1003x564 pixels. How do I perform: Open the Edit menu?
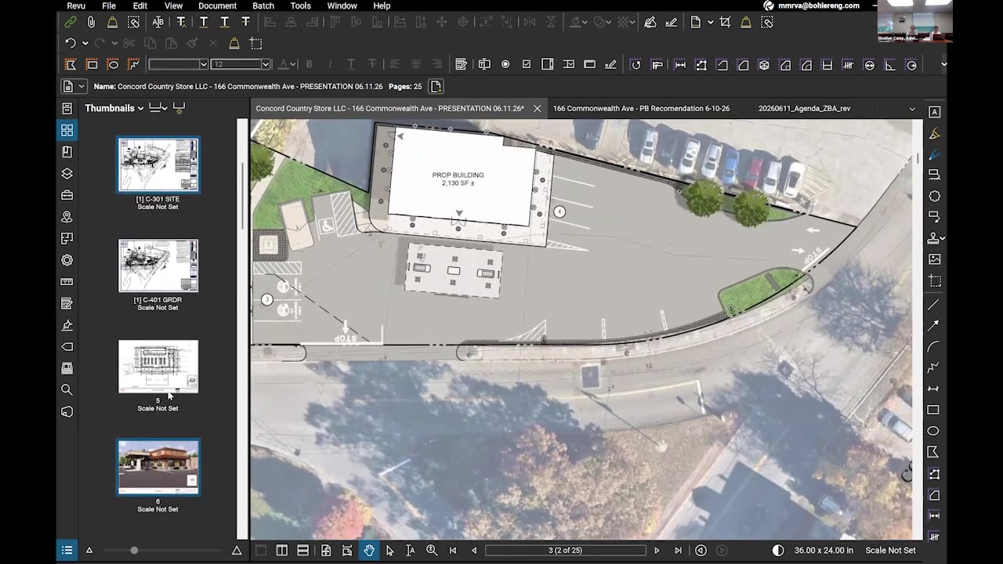[140, 5]
